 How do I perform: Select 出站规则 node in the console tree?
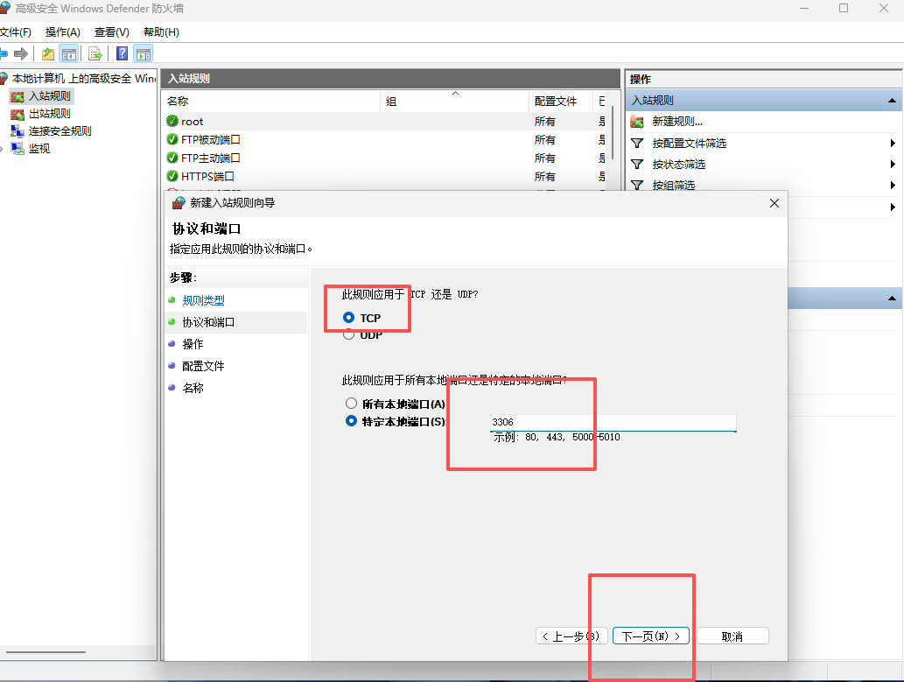50,114
